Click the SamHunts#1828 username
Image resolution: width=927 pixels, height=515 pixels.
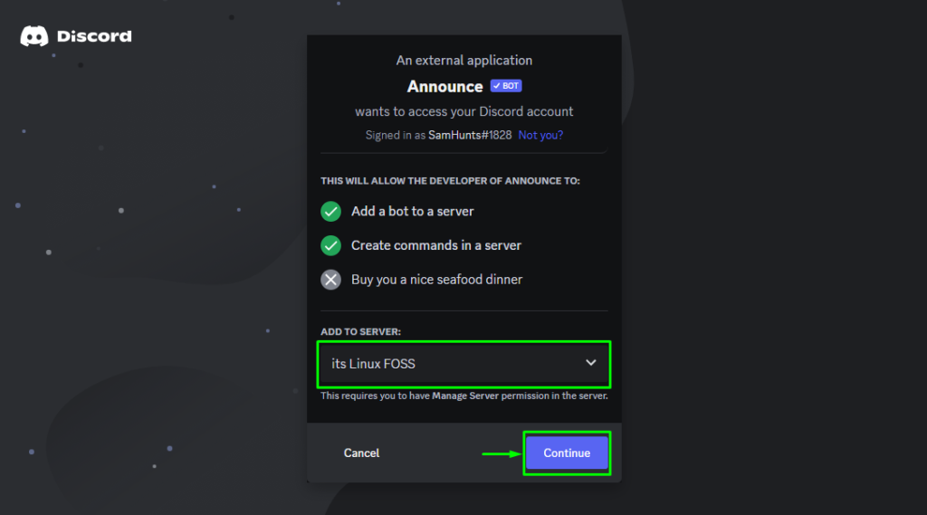(470, 135)
